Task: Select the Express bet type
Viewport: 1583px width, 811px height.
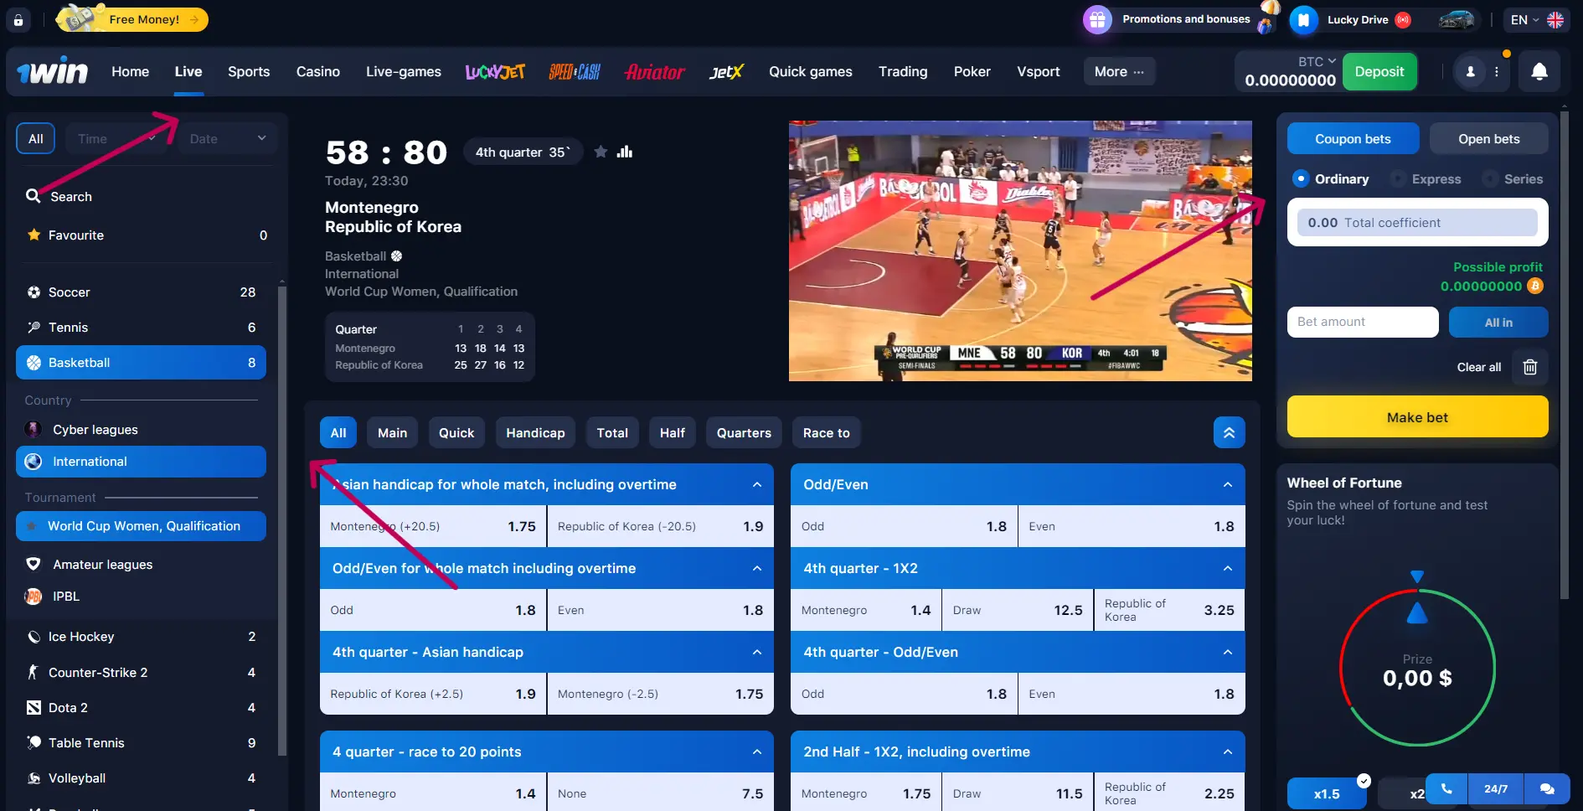Action: point(1426,178)
